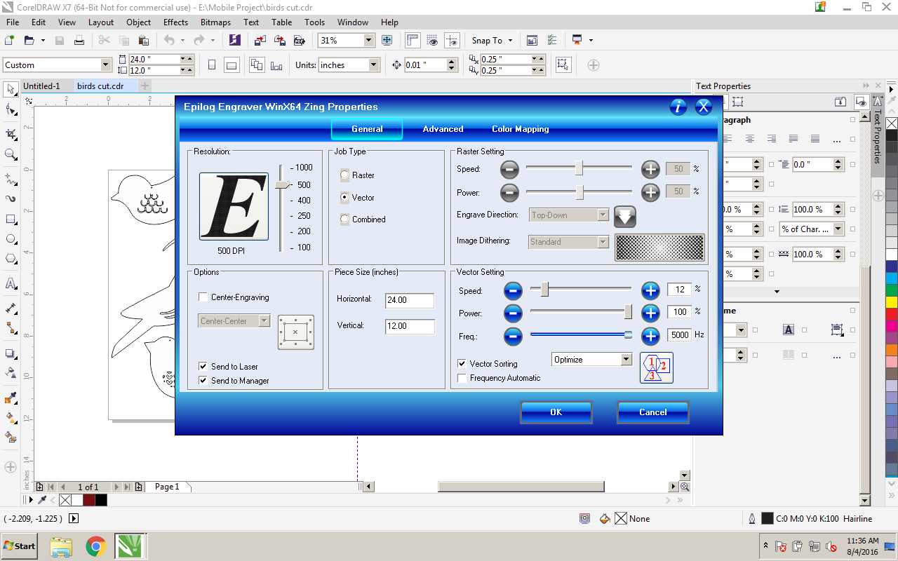Uncheck Send to Manager option
This screenshot has height=561, width=898.
tap(203, 380)
